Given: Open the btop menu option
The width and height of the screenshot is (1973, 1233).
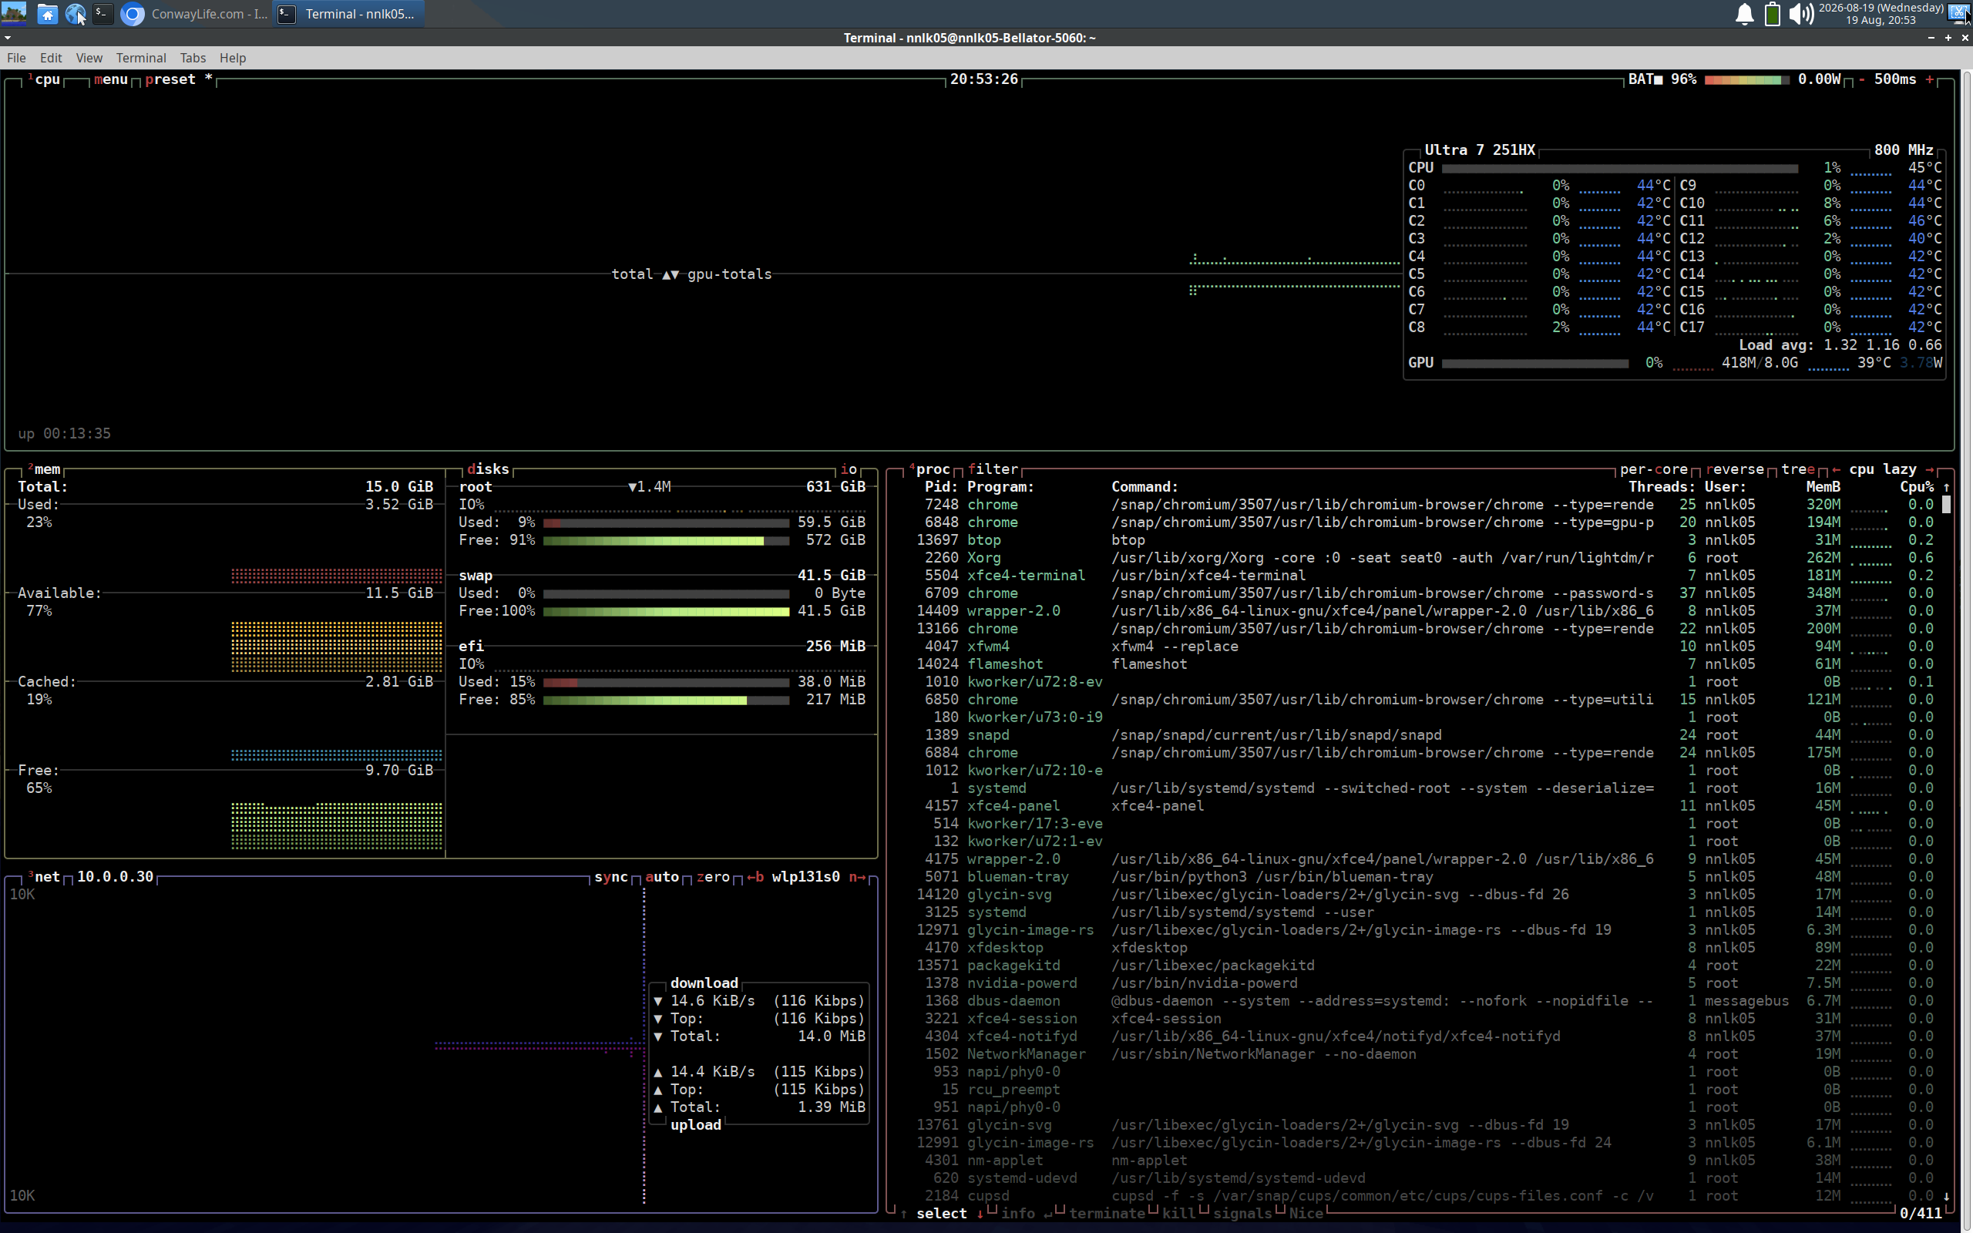Looking at the screenshot, I should pyautogui.click(x=111, y=79).
